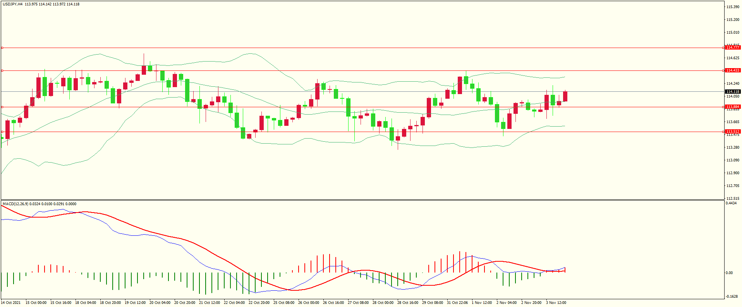742x307 pixels.
Task: Click the 3 Nov 12:00 time label
Action: [x=556, y=303]
